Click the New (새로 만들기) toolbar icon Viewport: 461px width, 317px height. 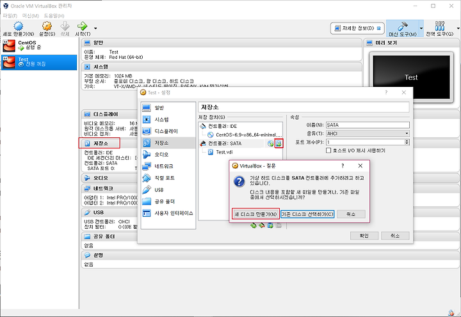18,26
